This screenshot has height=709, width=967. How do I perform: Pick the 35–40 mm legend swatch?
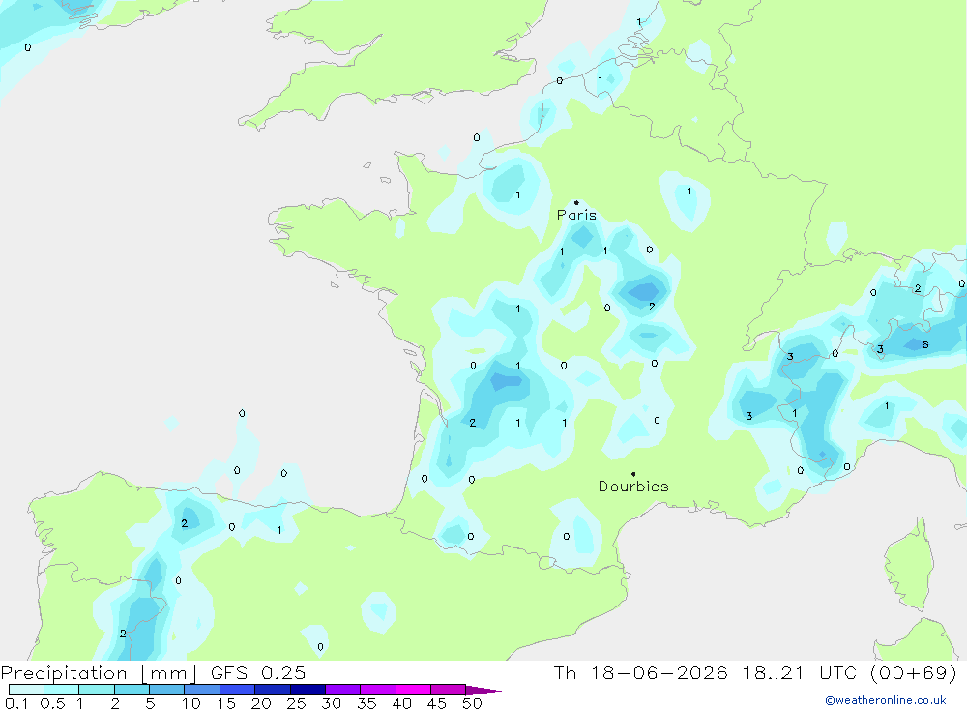coord(378,690)
